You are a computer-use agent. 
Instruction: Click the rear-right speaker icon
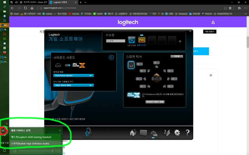tap(165, 86)
